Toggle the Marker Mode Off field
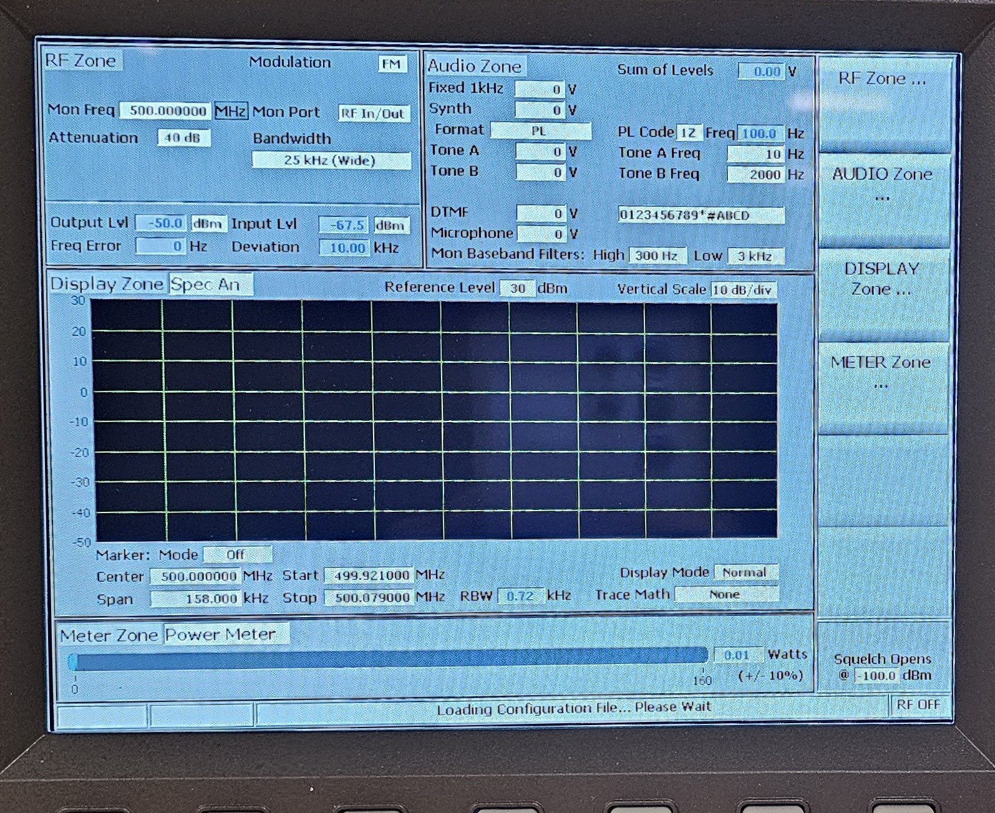 [x=238, y=554]
